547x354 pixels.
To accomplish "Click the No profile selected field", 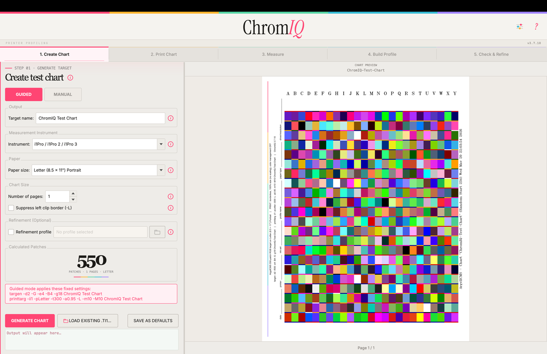I will coord(100,232).
